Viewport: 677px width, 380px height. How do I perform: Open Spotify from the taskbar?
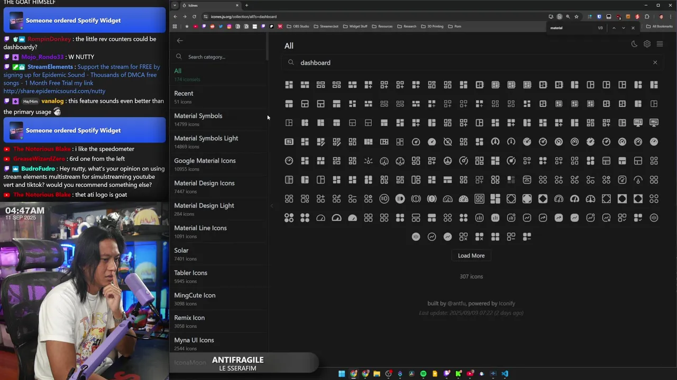[423, 374]
